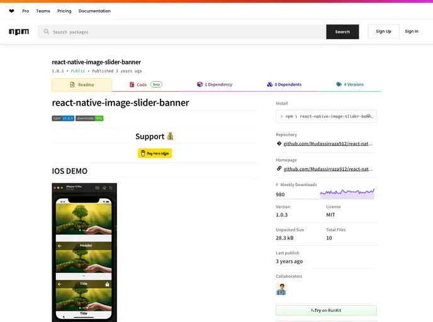Click the small package title above the tabs
The height and width of the screenshot is (322, 433).
point(96,62)
